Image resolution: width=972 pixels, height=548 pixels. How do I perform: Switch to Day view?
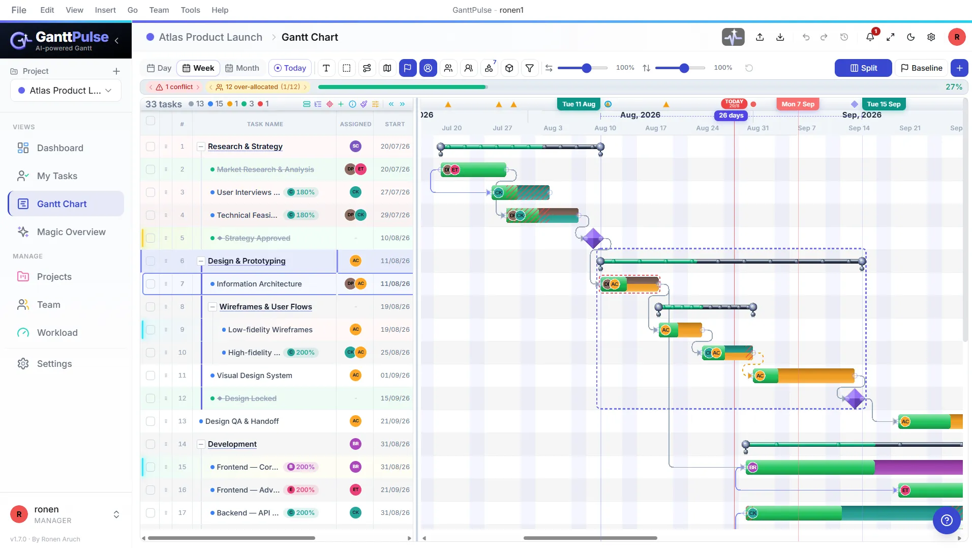pos(159,68)
